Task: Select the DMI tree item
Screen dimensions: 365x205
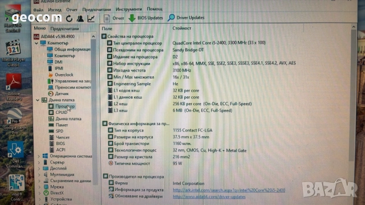Action: (x=55, y=62)
